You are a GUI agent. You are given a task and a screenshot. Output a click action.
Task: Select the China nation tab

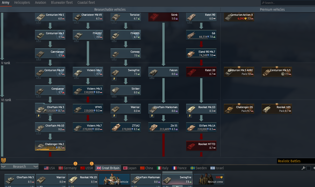147,168
